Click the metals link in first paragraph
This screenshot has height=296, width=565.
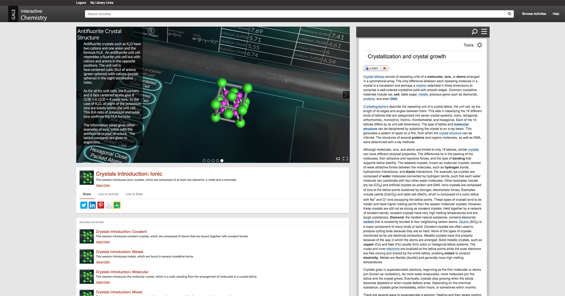pyautogui.click(x=423, y=94)
